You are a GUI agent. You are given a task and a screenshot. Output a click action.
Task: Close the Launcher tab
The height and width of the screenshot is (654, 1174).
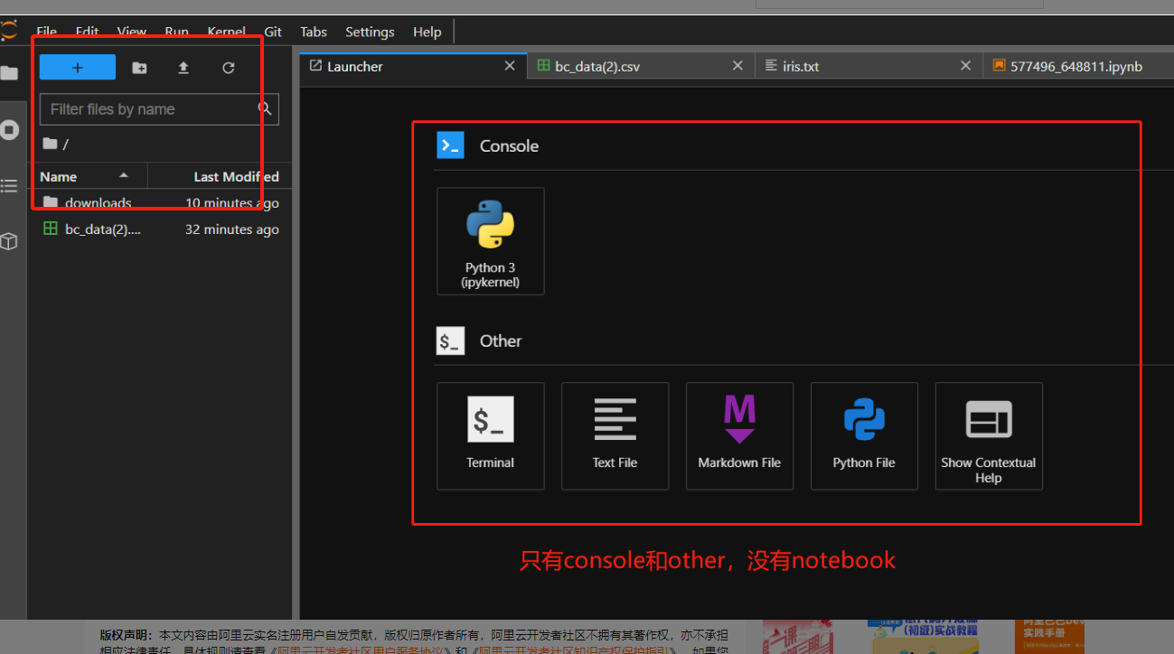(510, 66)
